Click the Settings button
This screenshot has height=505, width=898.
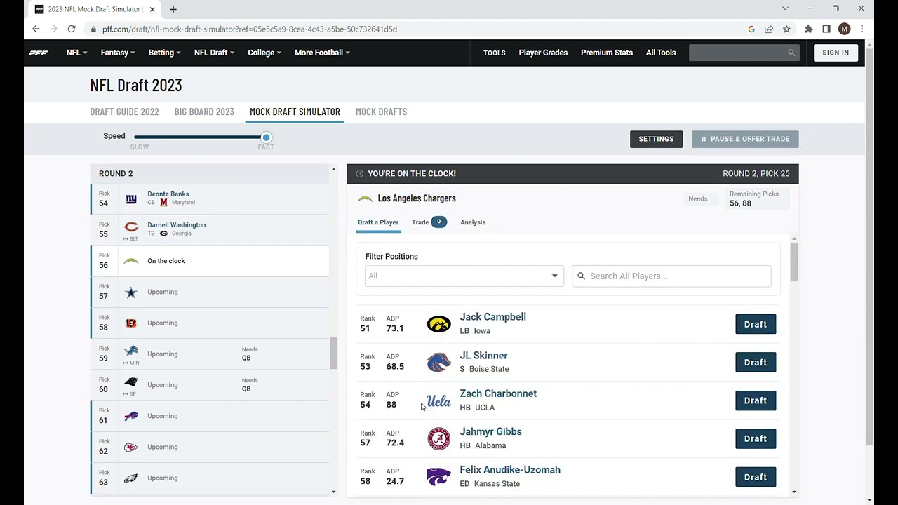tap(656, 139)
